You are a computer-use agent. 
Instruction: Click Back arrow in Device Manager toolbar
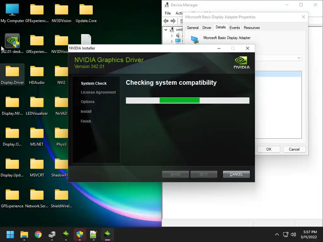[166, 21]
